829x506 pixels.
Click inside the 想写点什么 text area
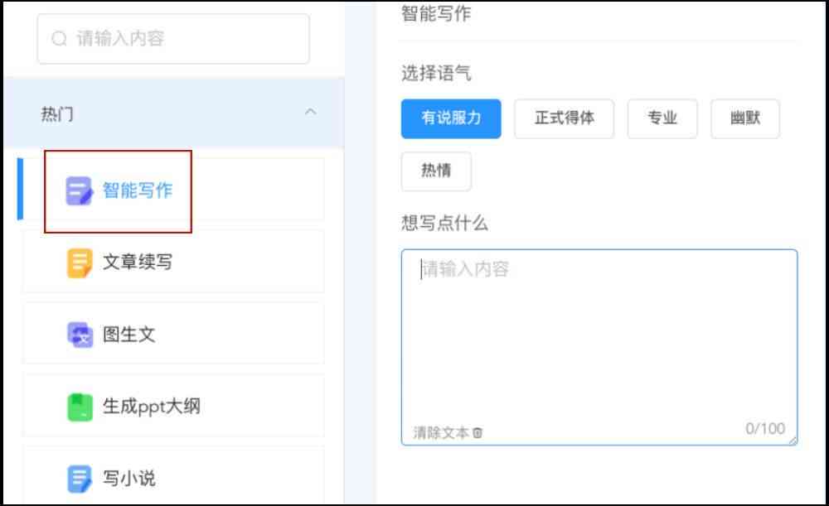point(599,348)
